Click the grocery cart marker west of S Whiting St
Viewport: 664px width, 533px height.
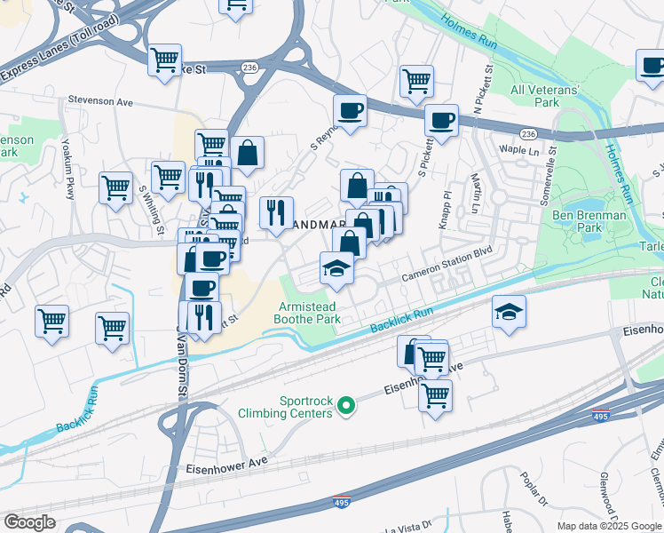pyautogui.click(x=116, y=191)
